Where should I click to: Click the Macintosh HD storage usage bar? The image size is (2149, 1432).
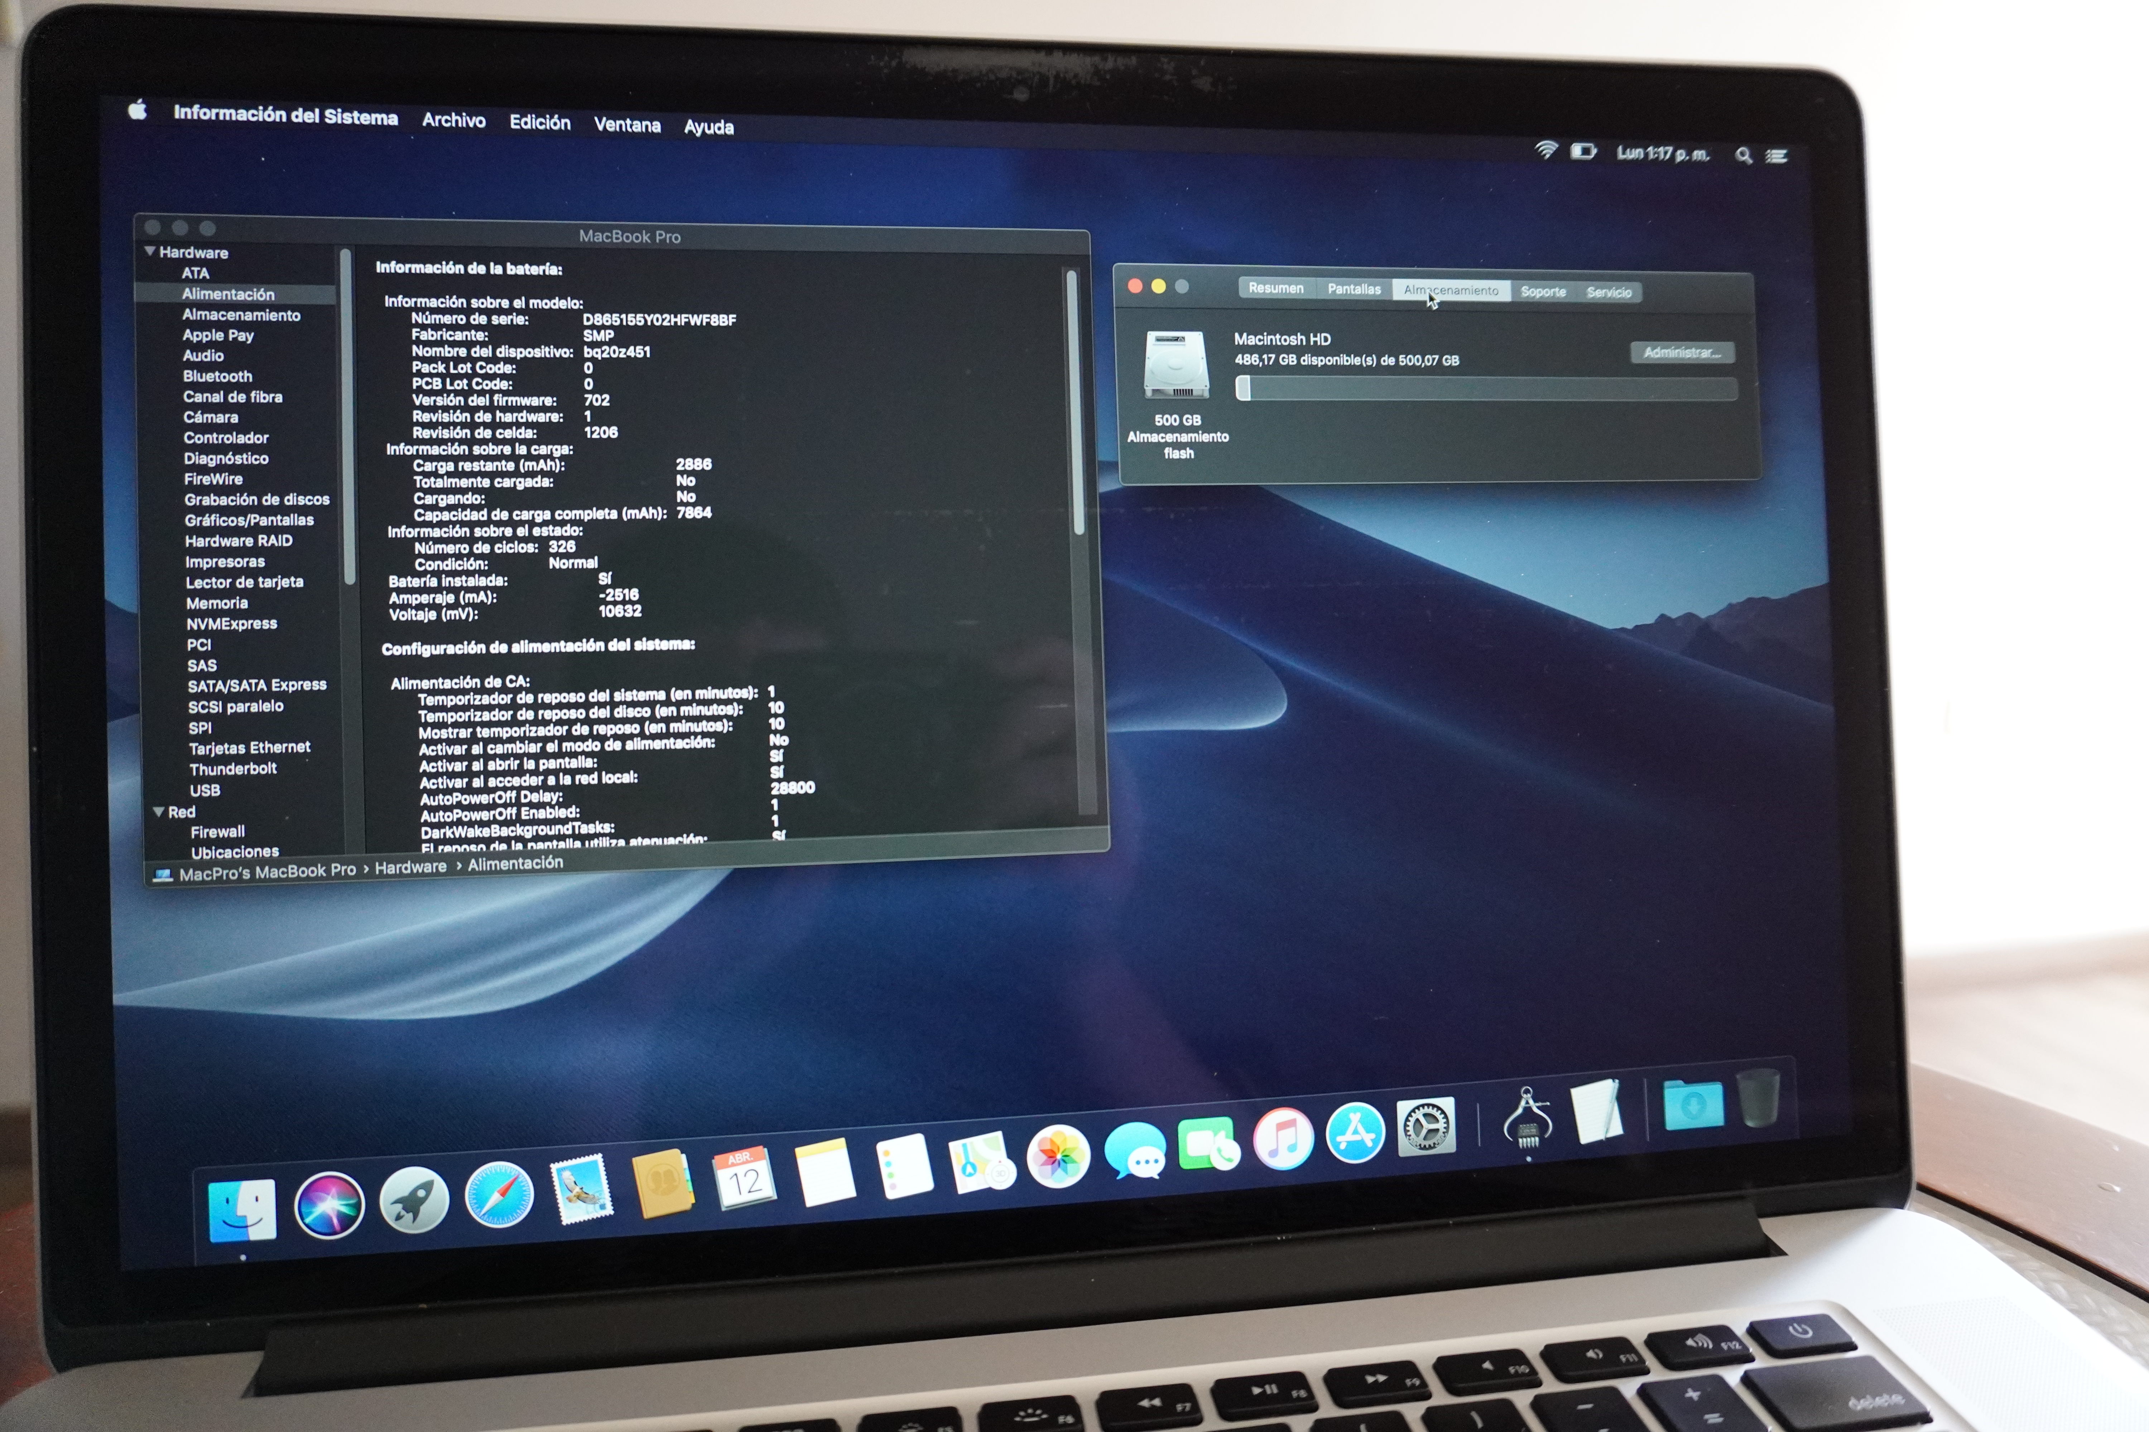(x=1487, y=389)
